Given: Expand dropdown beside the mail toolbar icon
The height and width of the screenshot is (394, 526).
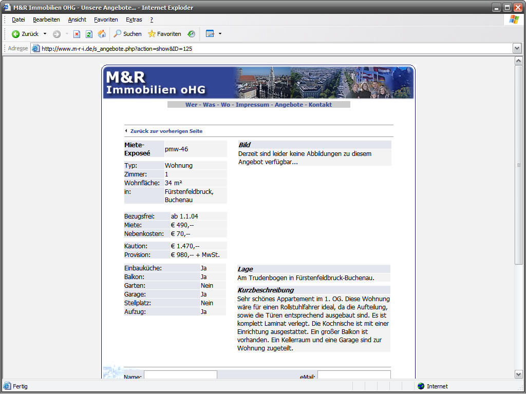Looking at the screenshot, I should click(220, 34).
